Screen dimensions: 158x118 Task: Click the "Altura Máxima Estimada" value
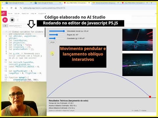coord(71,108)
